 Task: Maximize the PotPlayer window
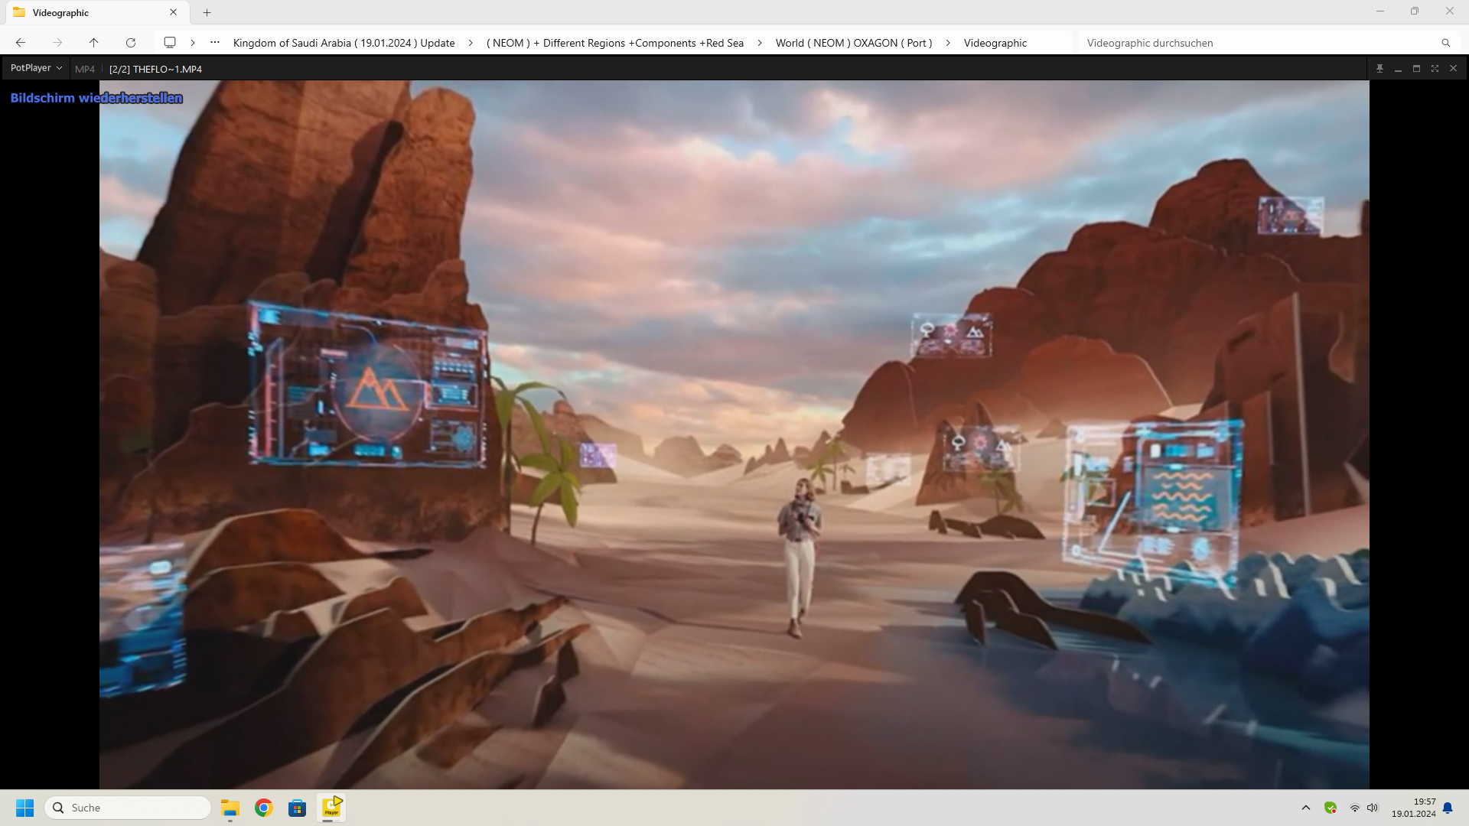(1416, 69)
